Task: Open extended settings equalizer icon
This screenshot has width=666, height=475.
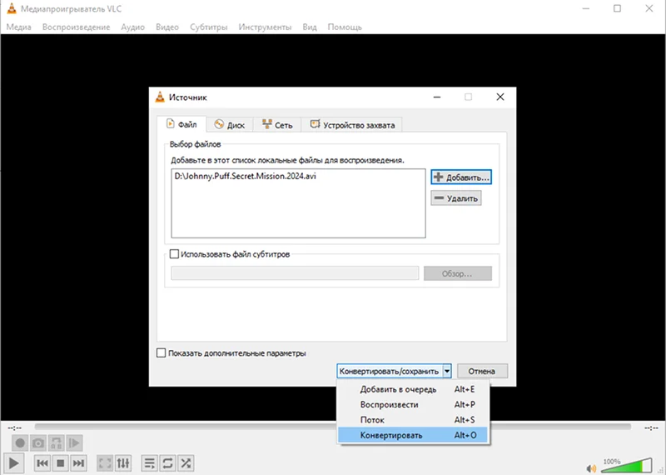Action: [x=123, y=462]
